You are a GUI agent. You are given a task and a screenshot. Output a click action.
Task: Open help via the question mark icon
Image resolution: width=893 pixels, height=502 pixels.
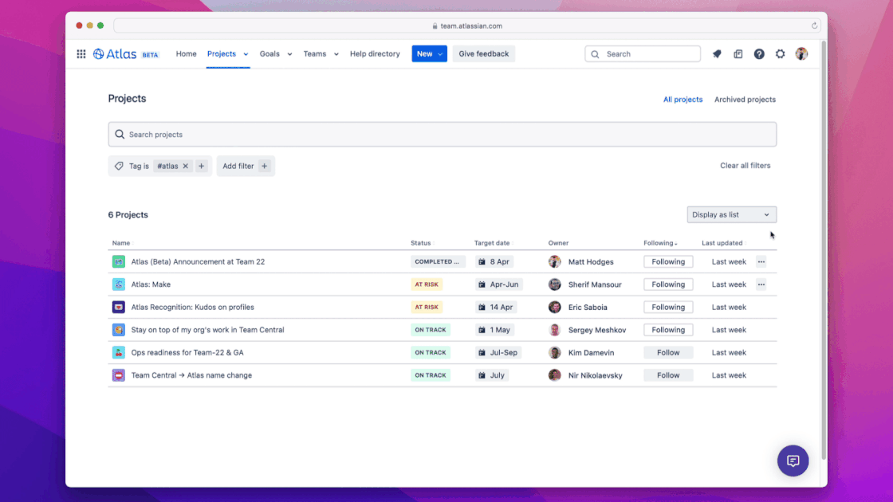pos(759,53)
